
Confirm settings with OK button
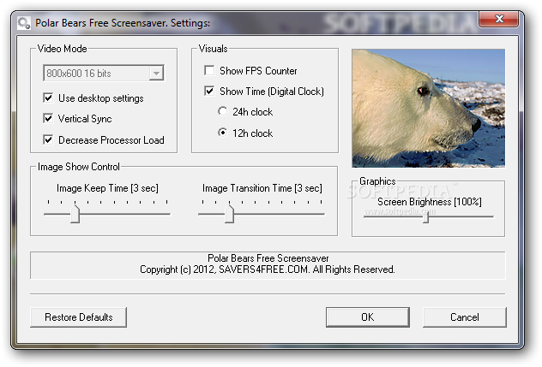(x=368, y=317)
